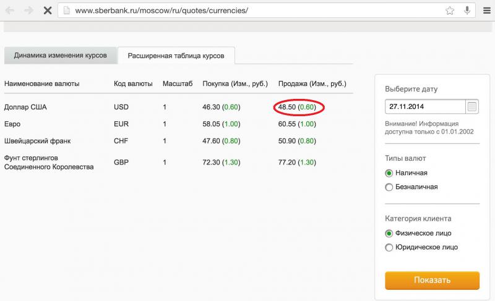
Task: Switch to Динамика изменения курсов tab
Action: pos(61,55)
